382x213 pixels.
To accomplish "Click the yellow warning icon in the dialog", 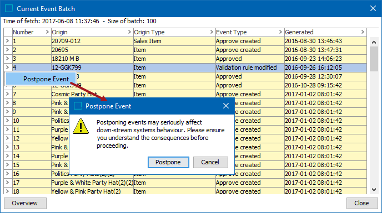I will (81, 126).
